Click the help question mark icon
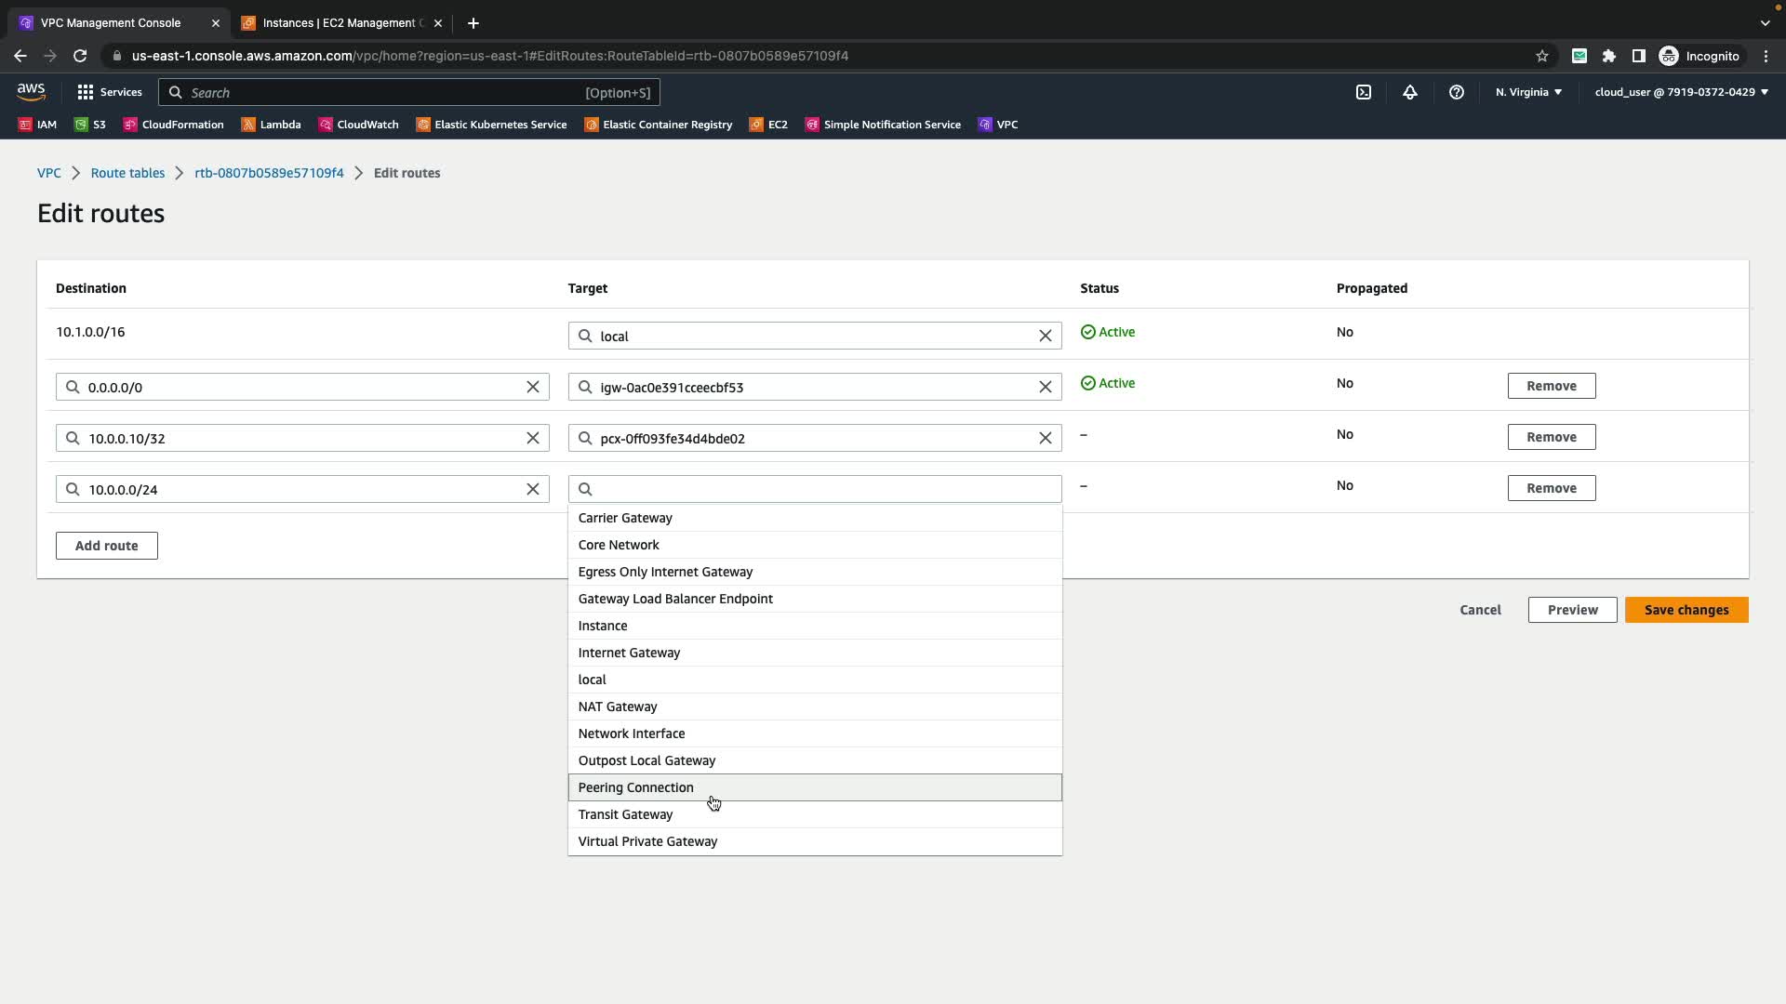1786x1004 pixels. 1457,92
